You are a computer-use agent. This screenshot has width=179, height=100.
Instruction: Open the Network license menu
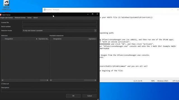20,18
